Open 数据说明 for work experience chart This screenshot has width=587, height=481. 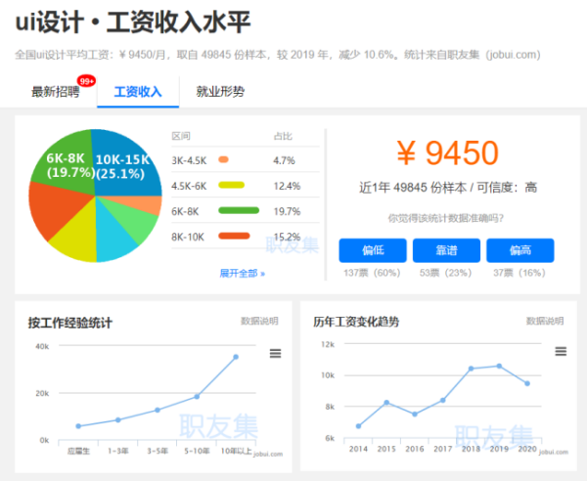coord(259,321)
